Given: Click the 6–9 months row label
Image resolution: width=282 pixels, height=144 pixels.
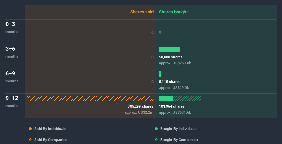Looking at the screenshot, I should click(12, 77).
